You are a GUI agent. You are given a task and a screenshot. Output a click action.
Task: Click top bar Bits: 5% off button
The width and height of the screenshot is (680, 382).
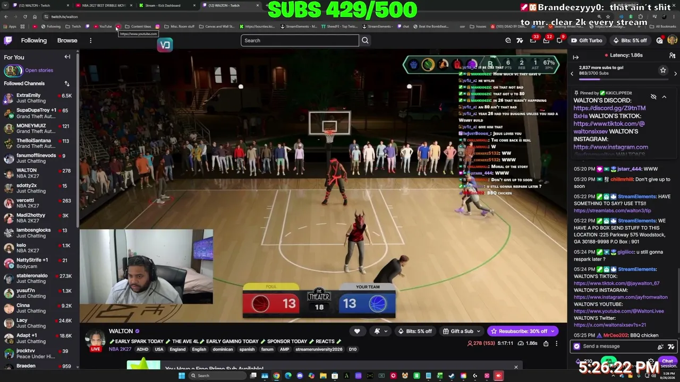coord(630,40)
